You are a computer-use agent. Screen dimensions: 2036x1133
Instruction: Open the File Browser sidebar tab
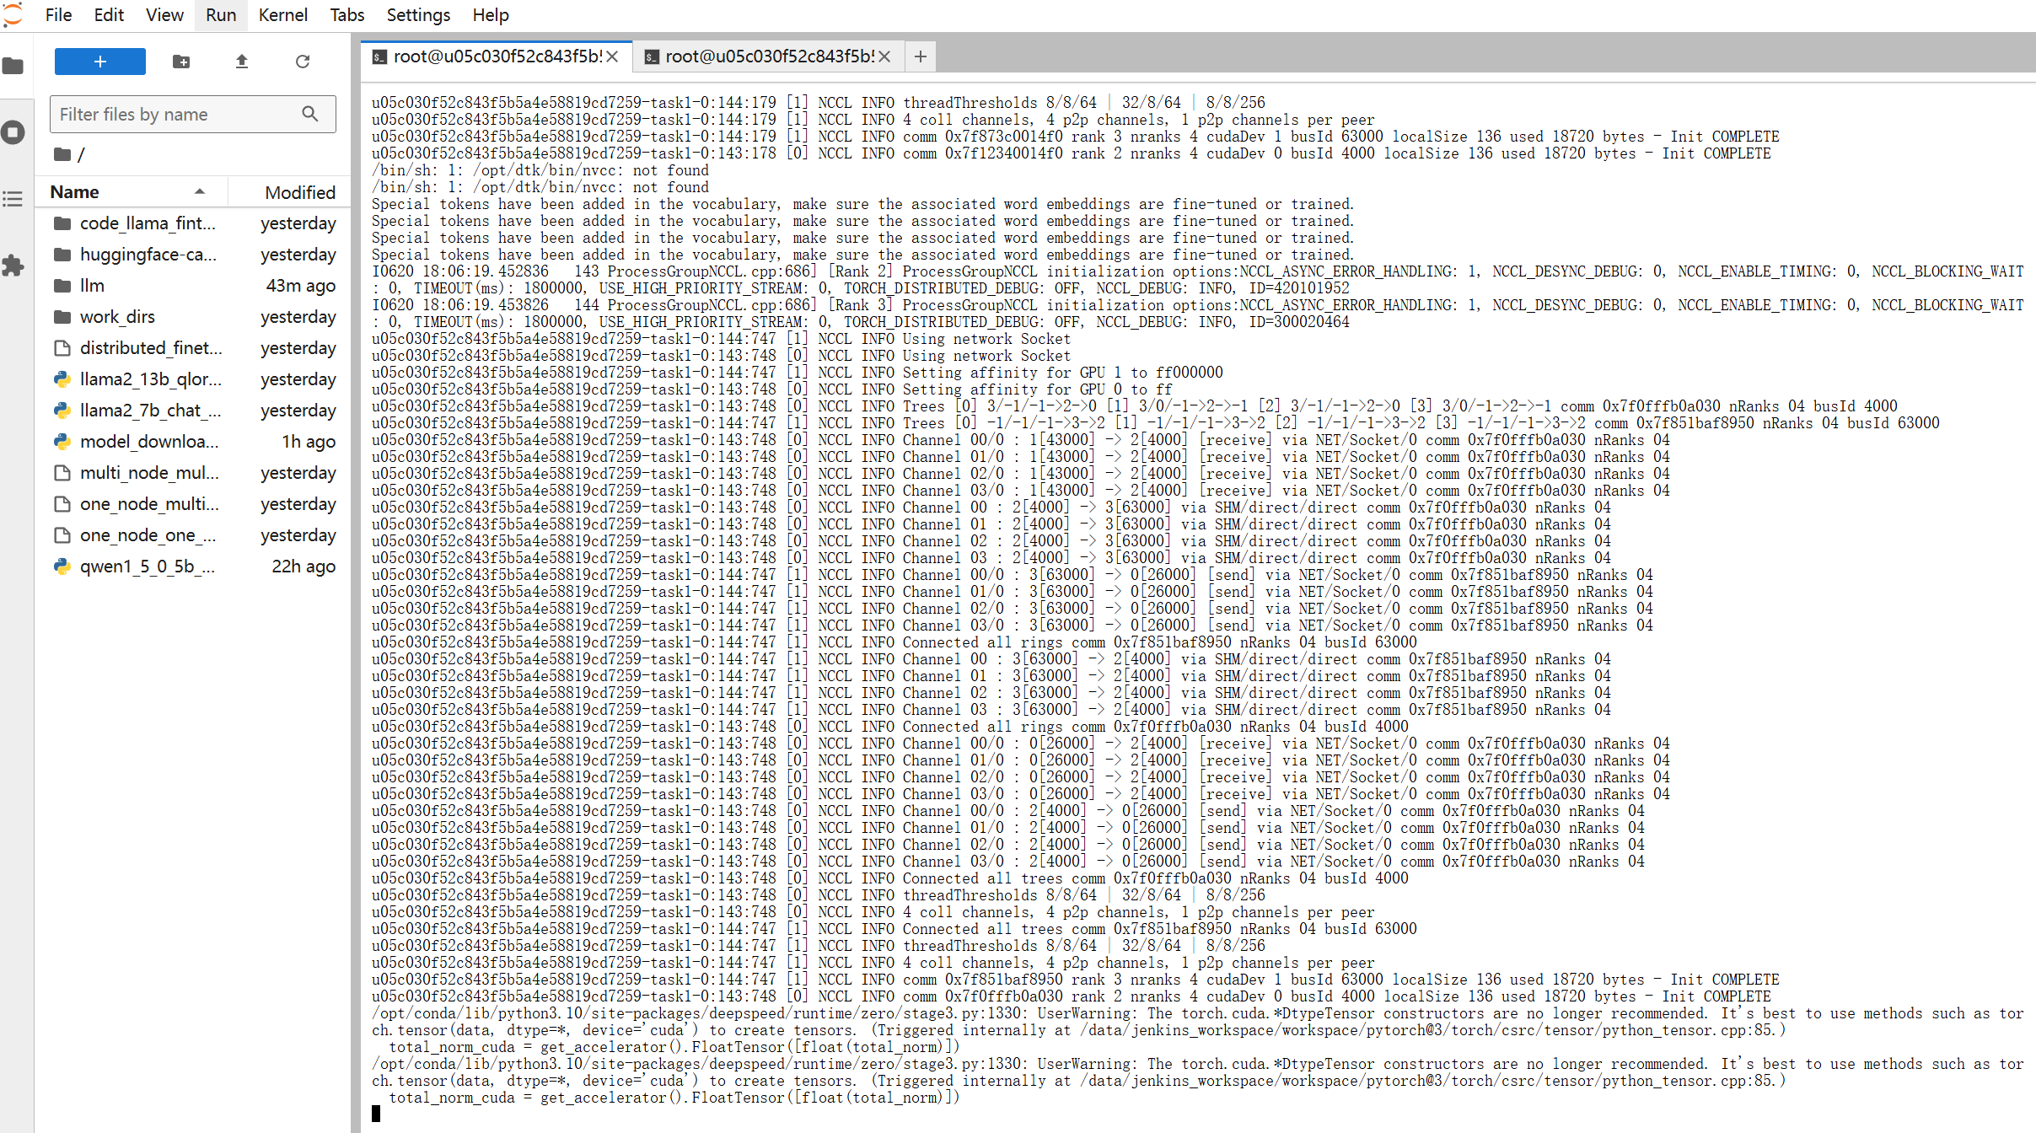click(13, 66)
